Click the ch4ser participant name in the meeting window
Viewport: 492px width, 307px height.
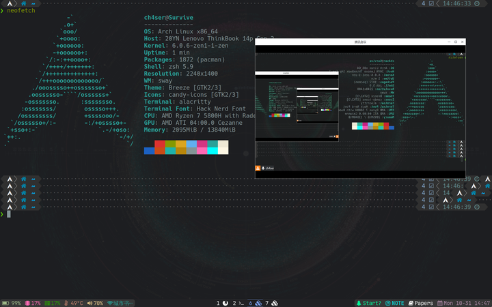point(269,169)
